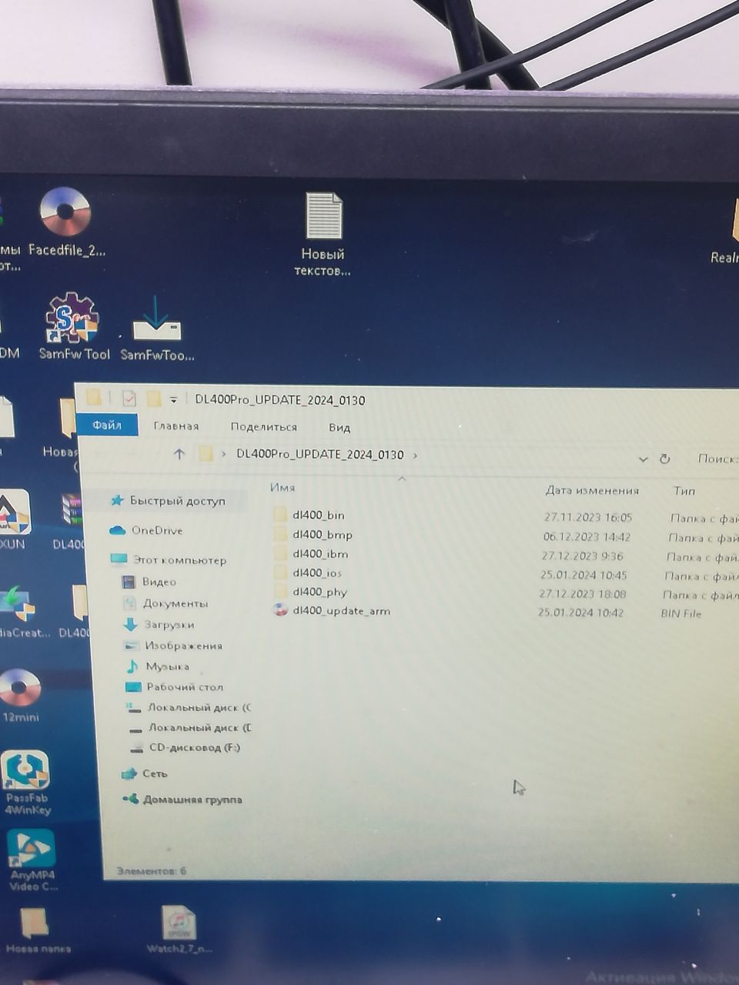This screenshot has height=985, width=739.
Task: Click the Элементов: 6 status bar text
Action: coord(152,871)
